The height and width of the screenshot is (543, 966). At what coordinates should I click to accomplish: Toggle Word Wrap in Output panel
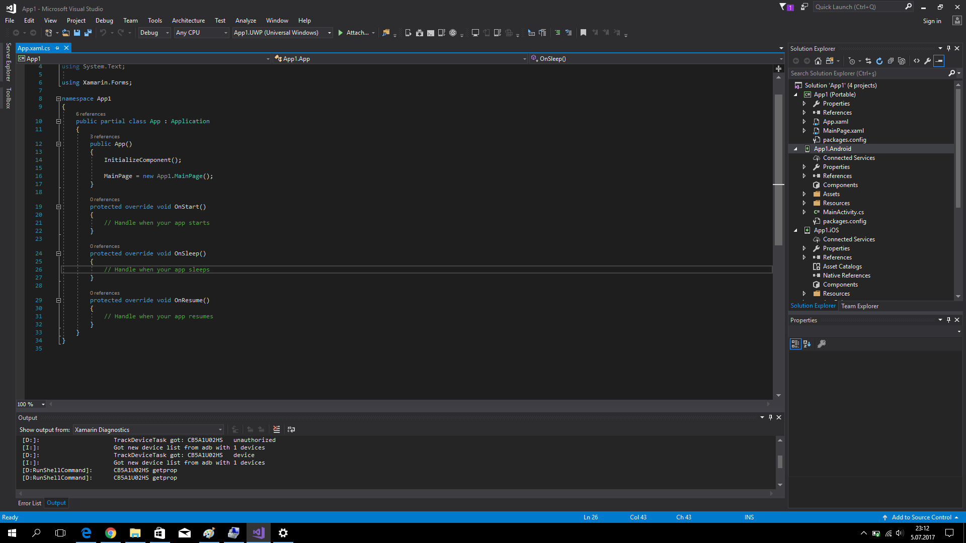[x=291, y=429]
